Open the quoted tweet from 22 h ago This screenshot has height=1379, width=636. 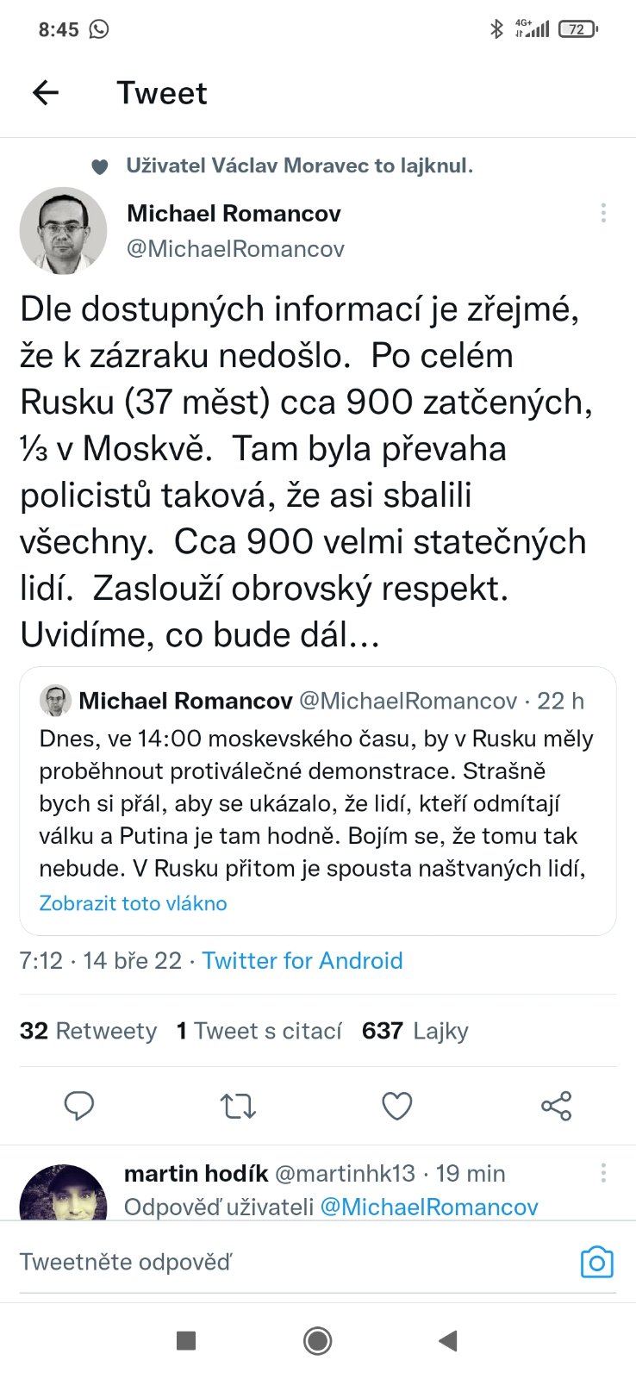317,802
